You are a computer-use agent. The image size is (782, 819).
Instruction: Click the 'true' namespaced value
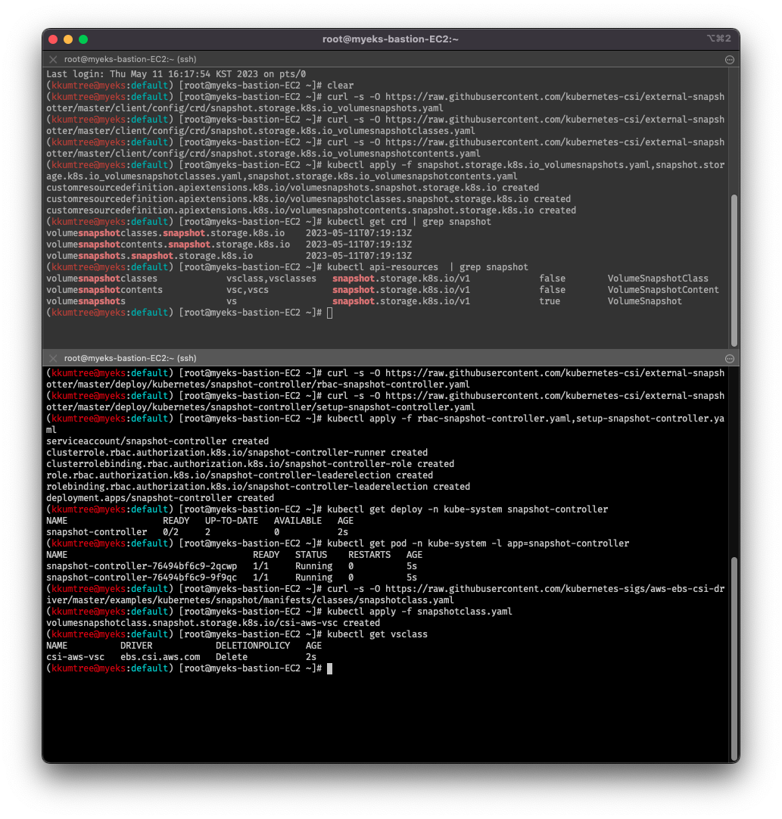coord(550,301)
